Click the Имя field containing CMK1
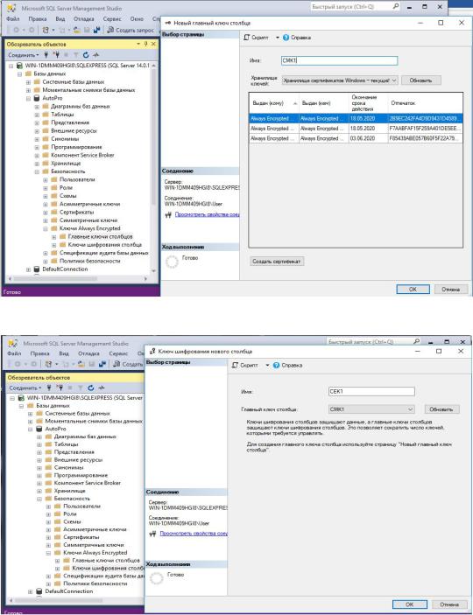 (340, 60)
